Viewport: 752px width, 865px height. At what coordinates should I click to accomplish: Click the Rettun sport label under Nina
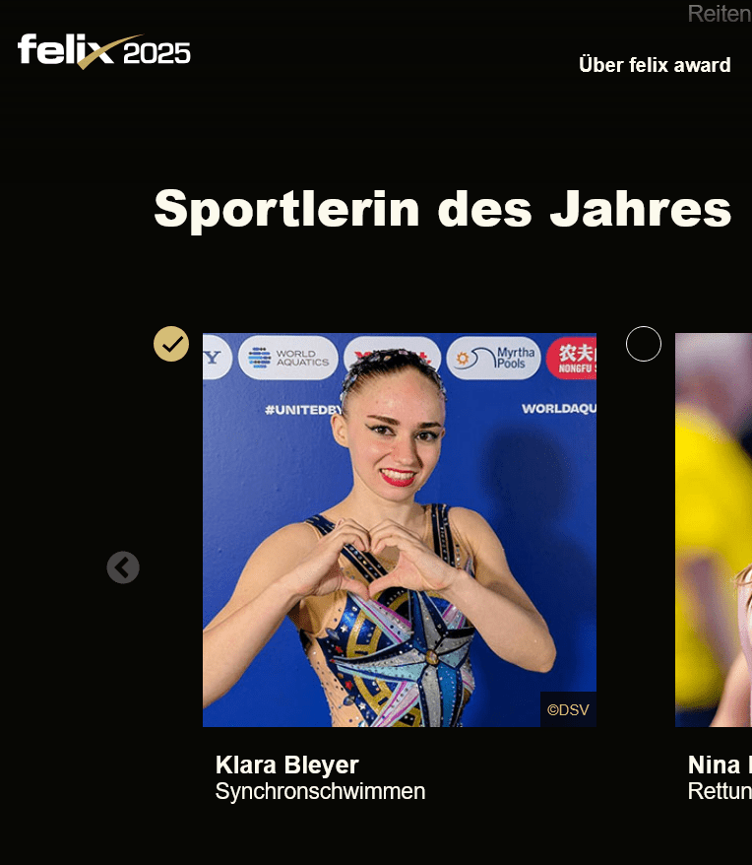point(720,791)
